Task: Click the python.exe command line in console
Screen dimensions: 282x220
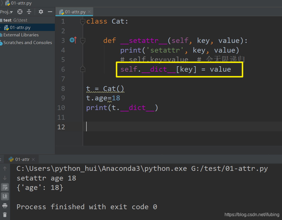Action: [142, 169]
